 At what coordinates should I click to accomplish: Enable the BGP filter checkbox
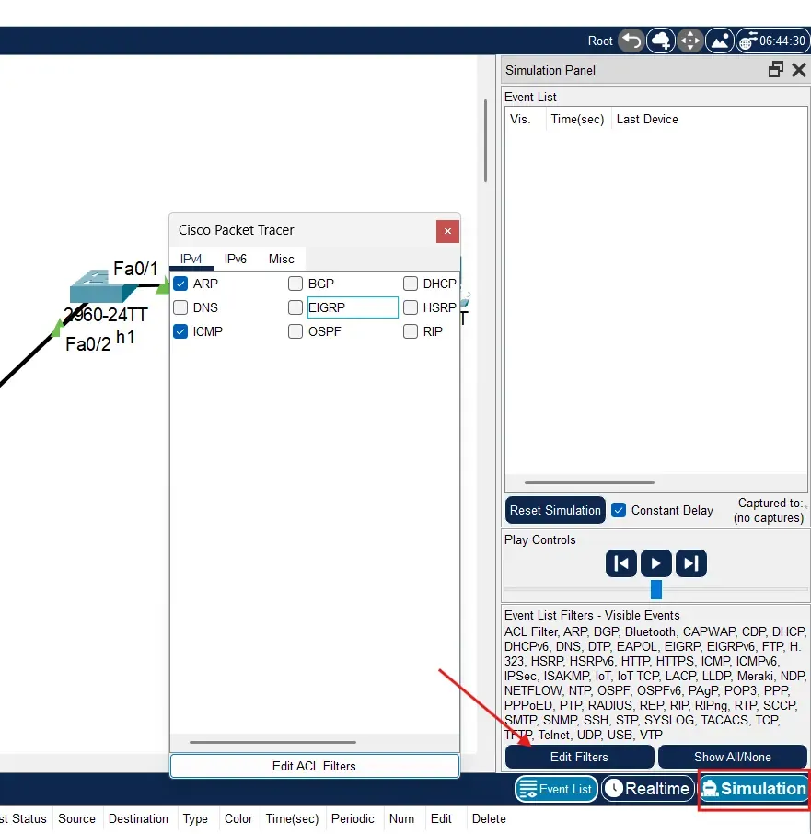[295, 284]
